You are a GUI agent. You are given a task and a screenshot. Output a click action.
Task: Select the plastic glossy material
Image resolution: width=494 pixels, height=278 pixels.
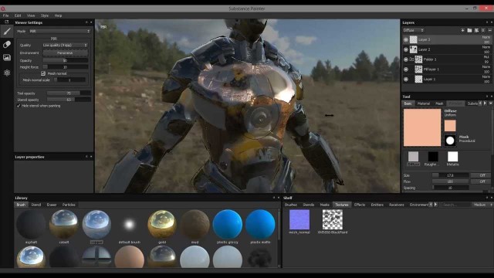click(x=228, y=225)
